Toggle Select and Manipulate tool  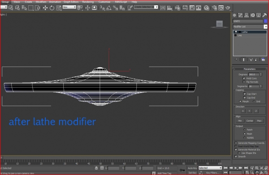coord(87,8)
